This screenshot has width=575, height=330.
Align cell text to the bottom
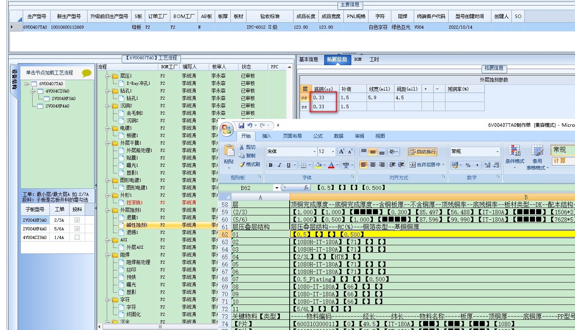point(382,151)
